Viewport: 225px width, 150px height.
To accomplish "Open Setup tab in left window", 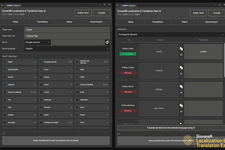I will click(15, 22).
